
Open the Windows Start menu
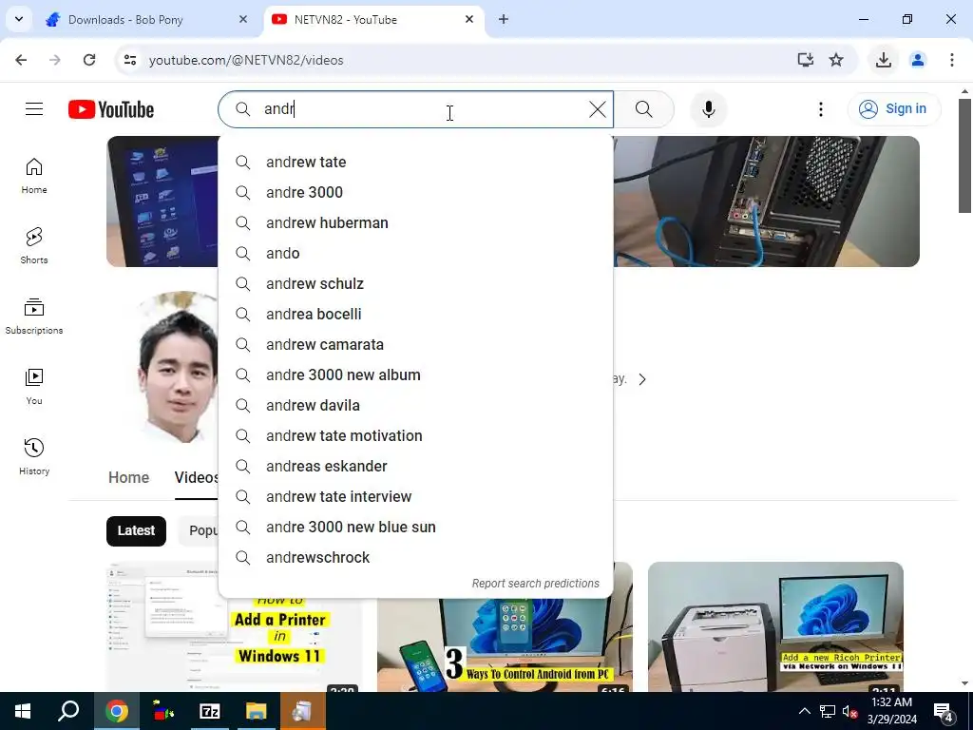tap(23, 711)
